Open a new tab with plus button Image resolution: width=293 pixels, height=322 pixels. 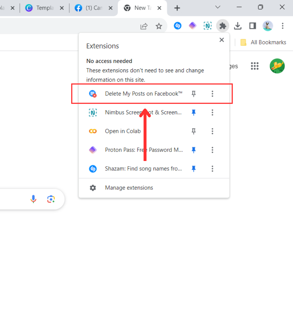point(177,8)
